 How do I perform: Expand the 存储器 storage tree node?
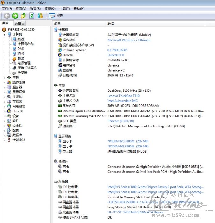click(x=4, y=102)
